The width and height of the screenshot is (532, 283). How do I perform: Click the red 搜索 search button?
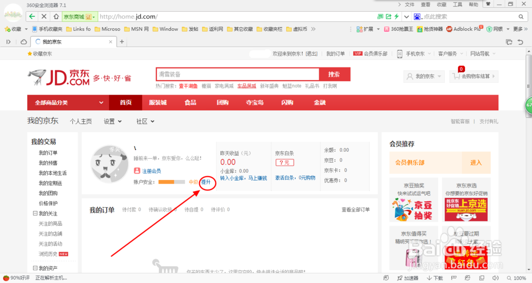334,74
